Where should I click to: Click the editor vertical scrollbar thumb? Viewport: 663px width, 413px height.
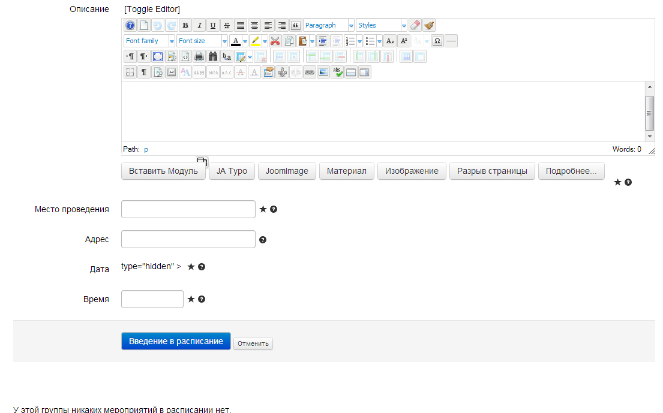click(649, 113)
